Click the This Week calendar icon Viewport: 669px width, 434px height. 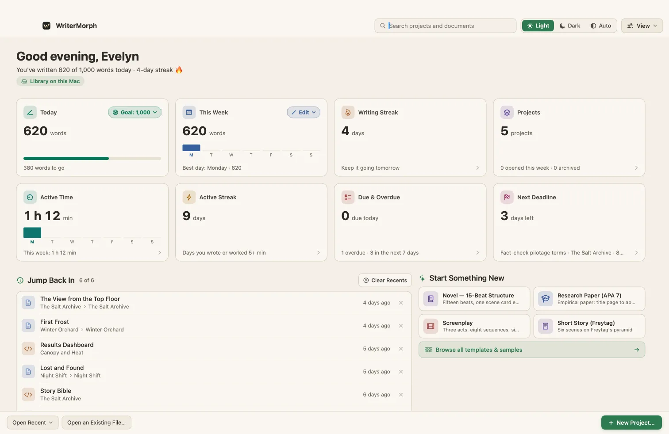[189, 112]
